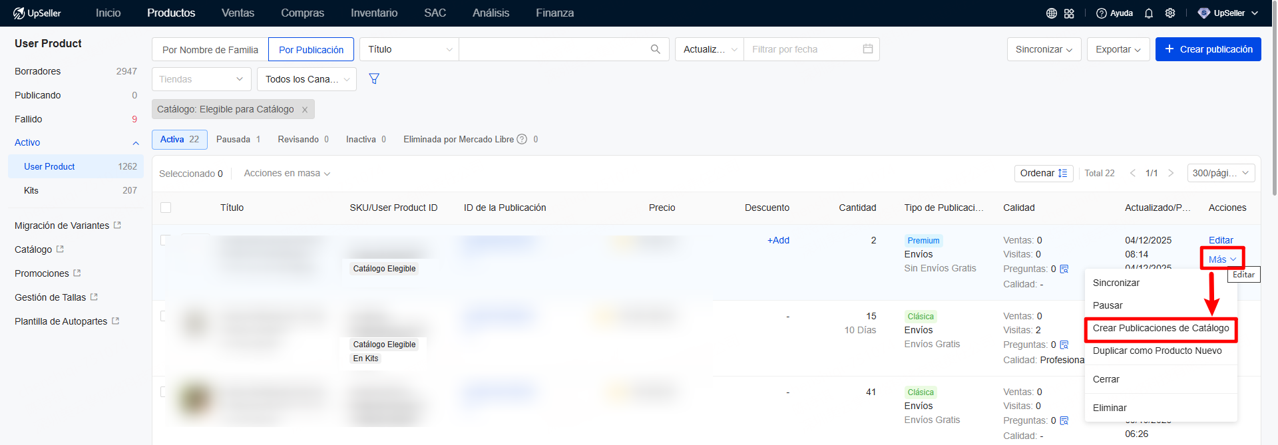
Task: Check the first product row checkbox
Action: tap(165, 240)
